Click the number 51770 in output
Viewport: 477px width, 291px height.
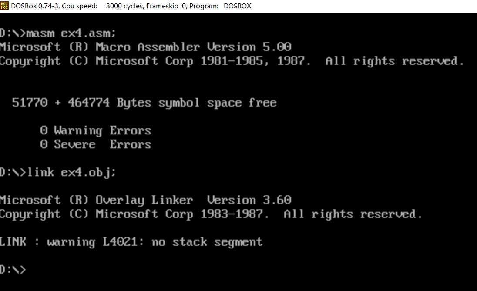[30, 103]
